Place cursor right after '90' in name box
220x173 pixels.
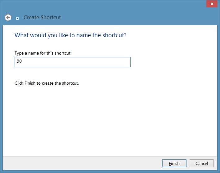coord(22,61)
